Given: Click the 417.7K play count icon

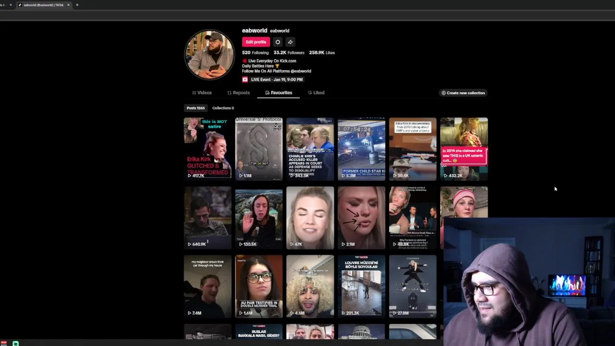Looking at the screenshot, I should [190, 176].
